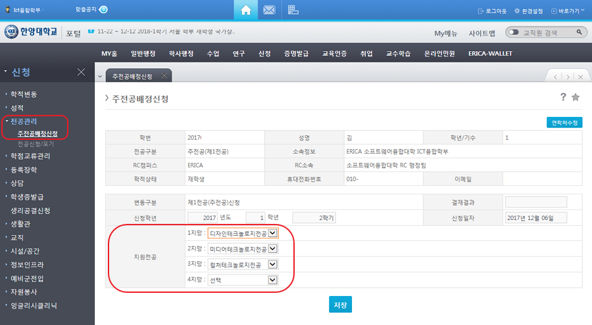Close the 신청 sidebar panel

pyautogui.click(x=81, y=72)
